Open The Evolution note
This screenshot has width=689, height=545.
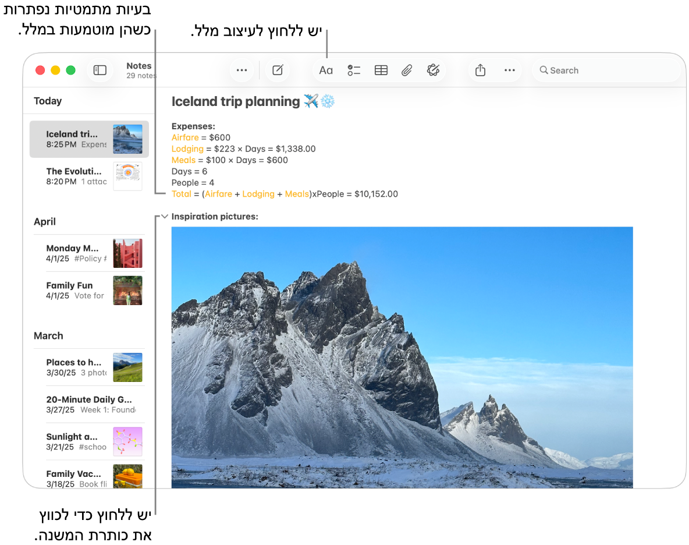point(89,176)
